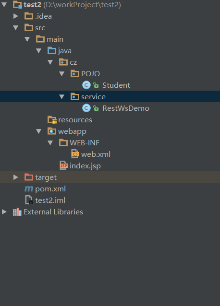Click the External Libraries books icon
220x306 pixels.
pos(17,212)
